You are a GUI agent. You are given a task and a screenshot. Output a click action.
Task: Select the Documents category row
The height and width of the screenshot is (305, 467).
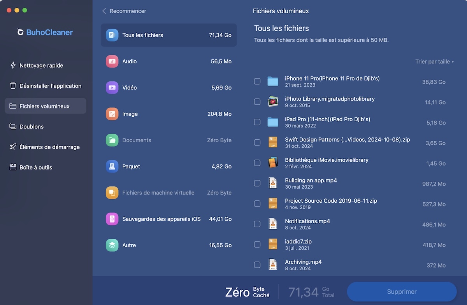tap(169, 140)
